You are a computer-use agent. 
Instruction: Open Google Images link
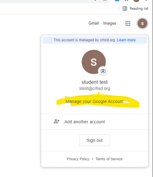[x=109, y=23]
